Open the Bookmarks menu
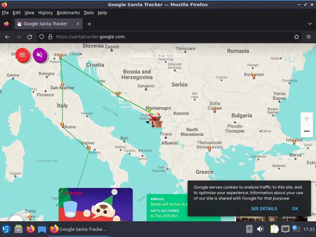316x237 pixels. pos(68,13)
